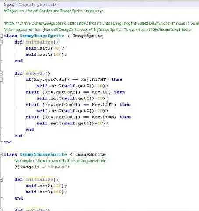This screenshot has height=211, width=199.
Task: Click the '#Note that this DummyImageSprite' comment
Action: click(101, 23)
